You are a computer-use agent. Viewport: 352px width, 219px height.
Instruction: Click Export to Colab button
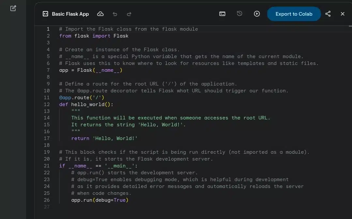click(294, 14)
